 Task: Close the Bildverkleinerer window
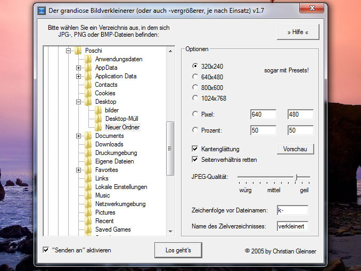coord(312,8)
